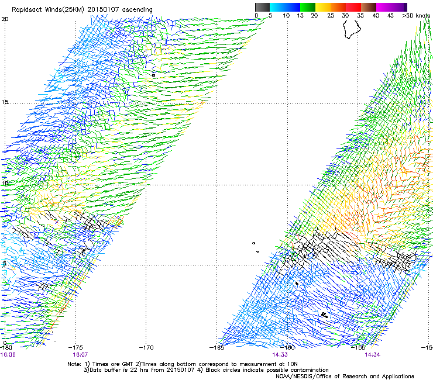Screen dimensions: 433x380
Task: Click the '>50 knots' legend label
Action: pos(417,16)
